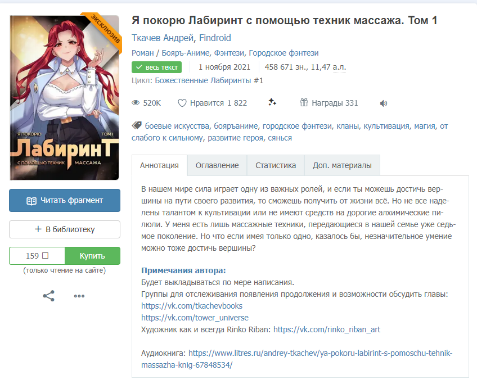Click the eye views icon
Image resolution: width=477 pixels, height=384 pixels.
[136, 103]
